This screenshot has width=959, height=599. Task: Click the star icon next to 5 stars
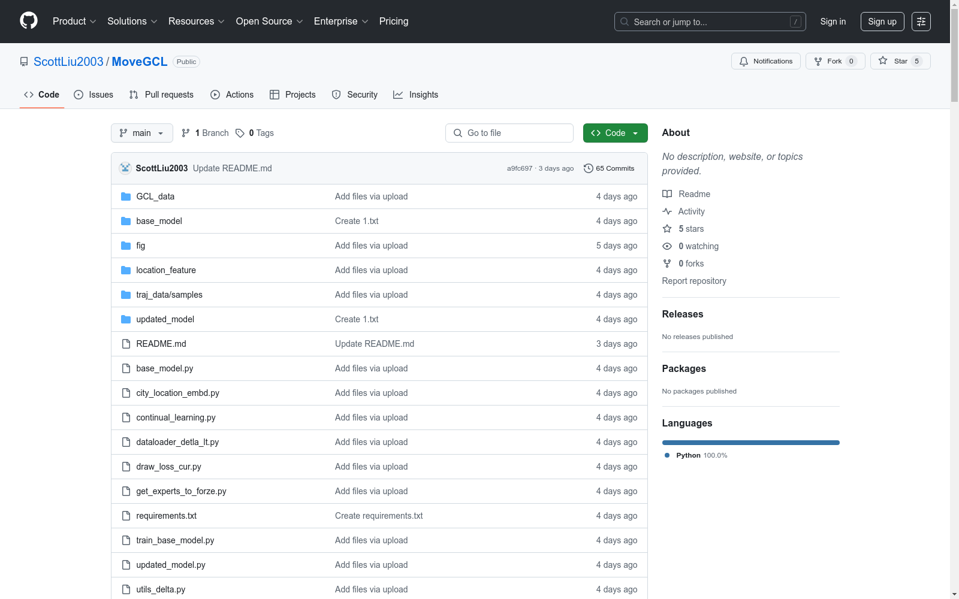pos(667,229)
